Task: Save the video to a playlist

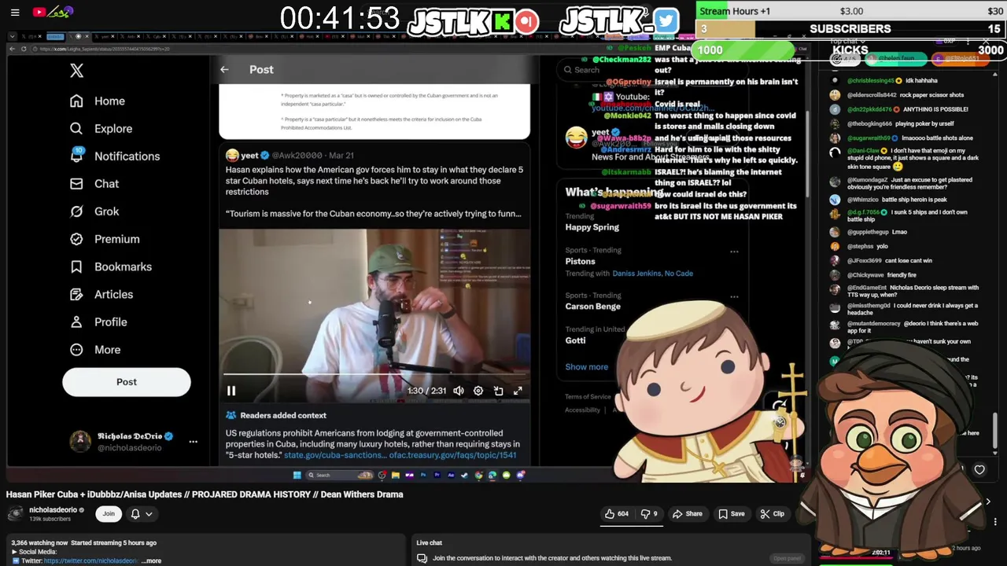Action: pyautogui.click(x=731, y=514)
